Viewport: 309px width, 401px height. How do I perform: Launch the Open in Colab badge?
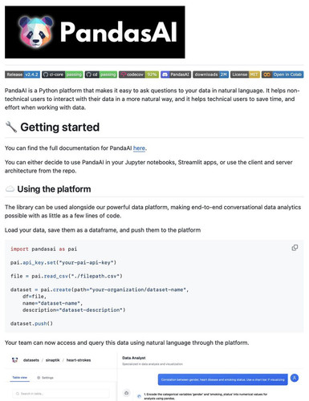coord(283,75)
